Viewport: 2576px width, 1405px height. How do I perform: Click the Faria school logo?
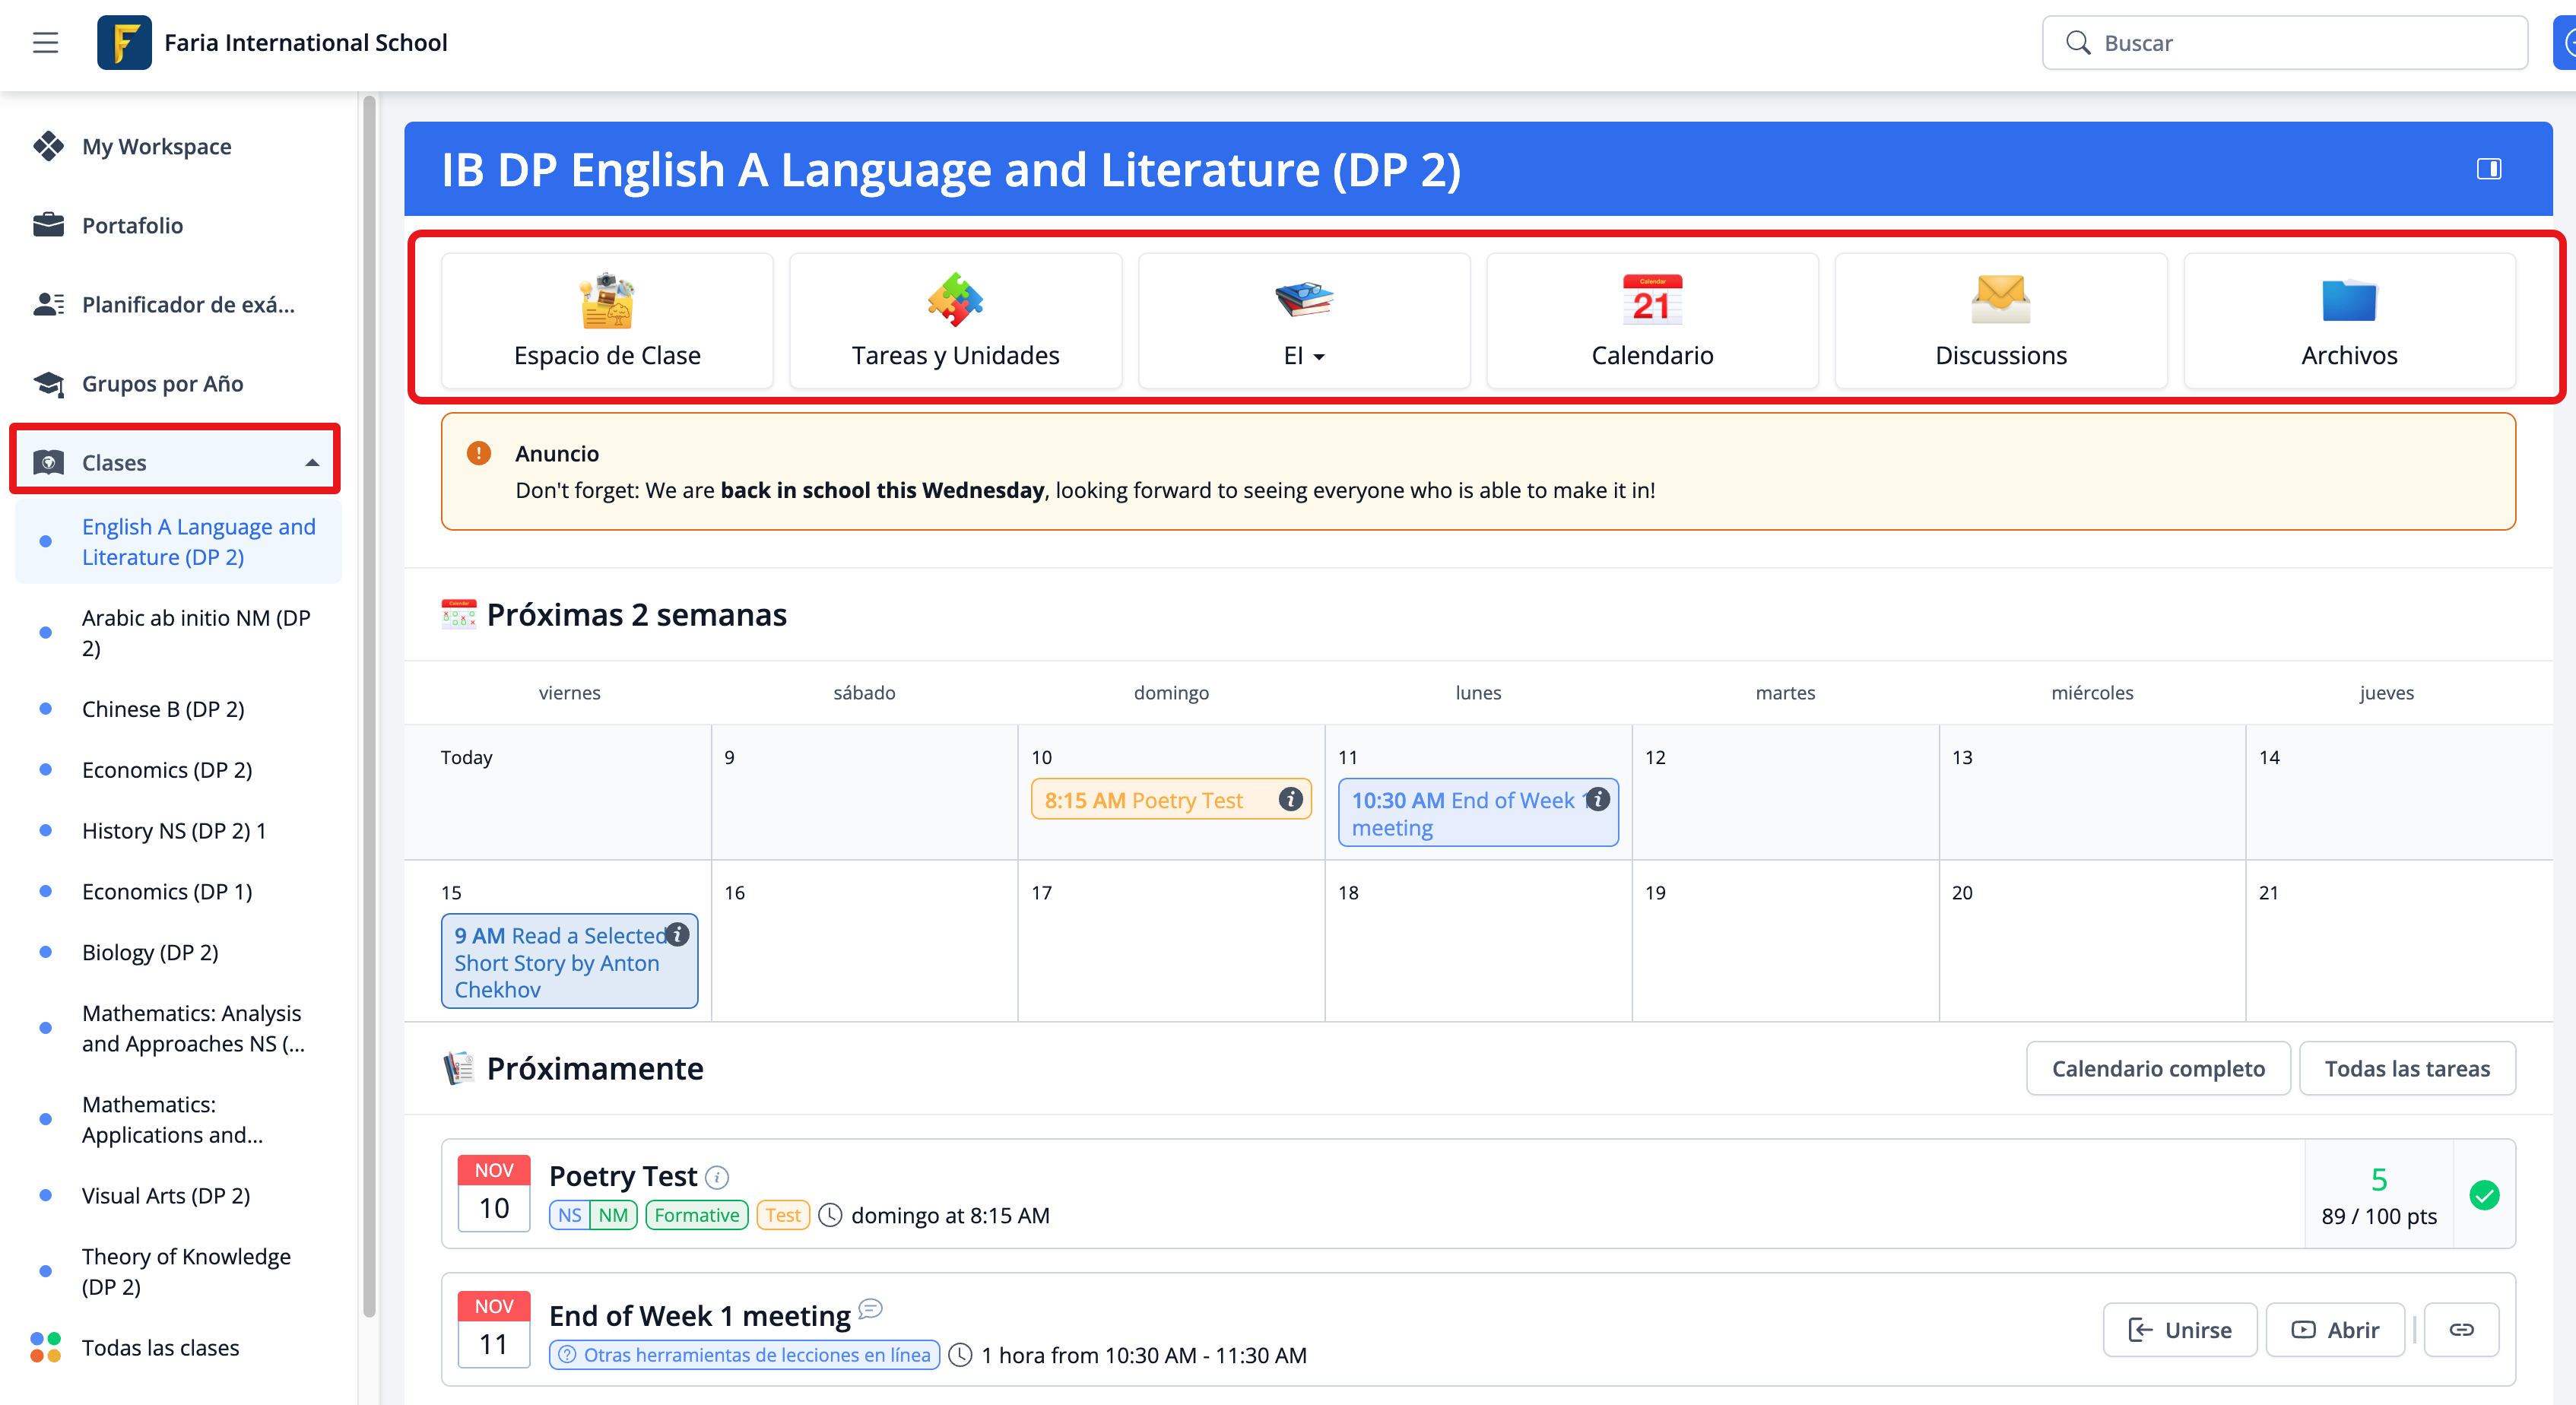click(124, 42)
